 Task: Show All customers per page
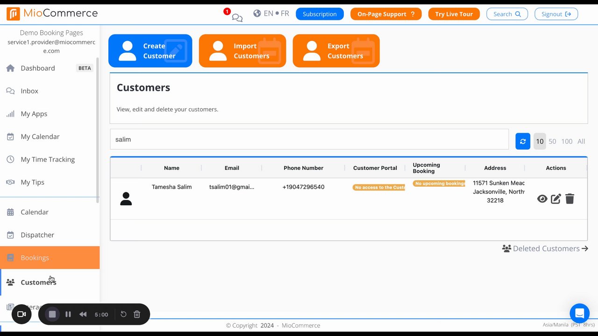tap(581, 141)
